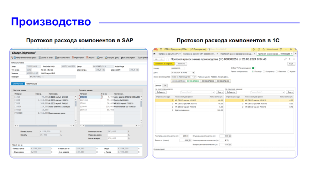Click the Комментарий text field
This screenshot has height=182, width=309.
pos(224,154)
